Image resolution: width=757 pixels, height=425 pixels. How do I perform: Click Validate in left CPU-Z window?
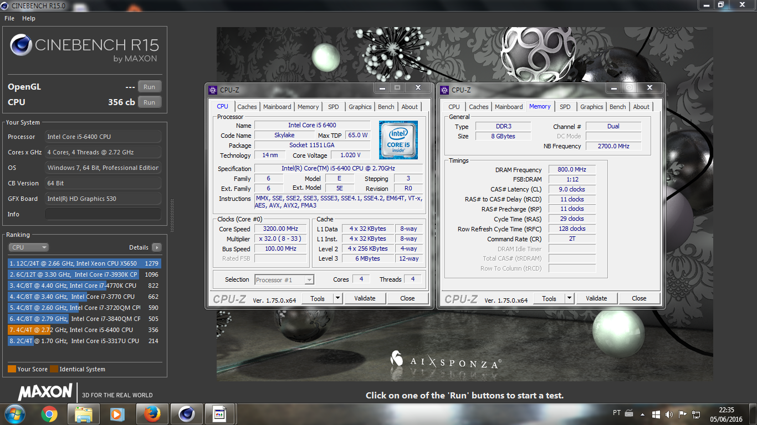coord(365,298)
